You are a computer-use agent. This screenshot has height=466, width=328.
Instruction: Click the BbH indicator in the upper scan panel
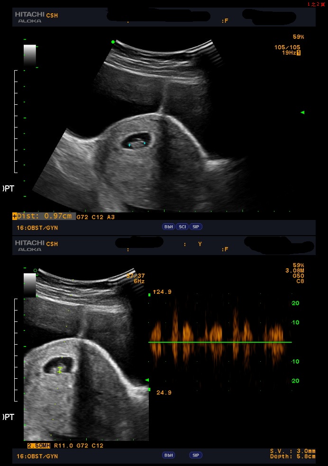click(x=168, y=227)
